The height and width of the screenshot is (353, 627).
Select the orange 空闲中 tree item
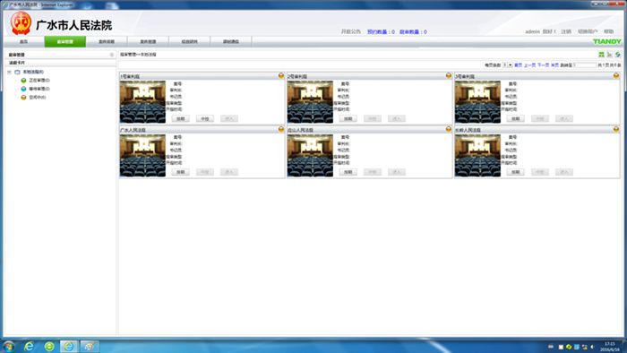click(34, 97)
